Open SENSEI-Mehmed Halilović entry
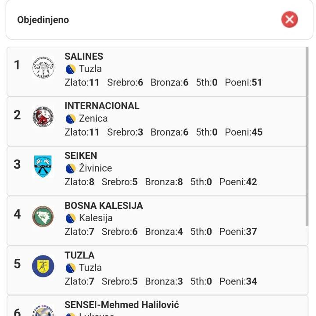Screen dimensions: 316x316 tap(122, 305)
